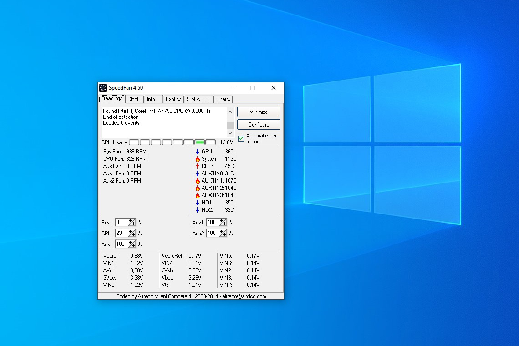Switch to the Clock tab
The image size is (519, 346).
click(134, 99)
